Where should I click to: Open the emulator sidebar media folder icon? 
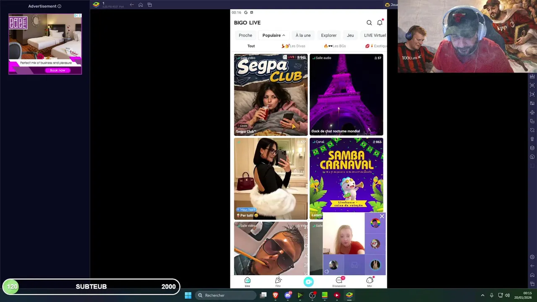tap(532, 103)
